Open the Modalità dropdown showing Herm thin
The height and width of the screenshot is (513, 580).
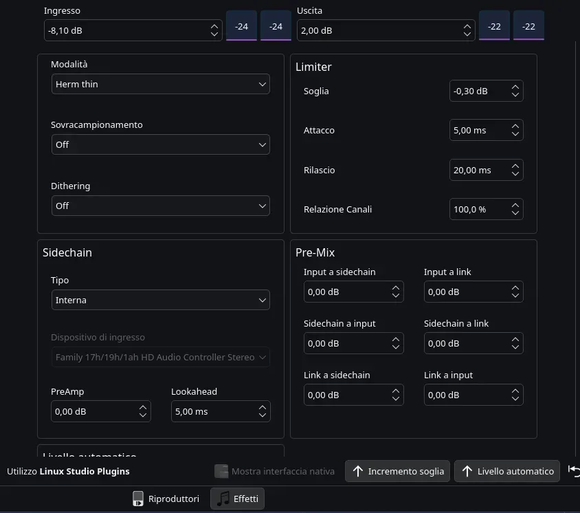click(x=161, y=84)
